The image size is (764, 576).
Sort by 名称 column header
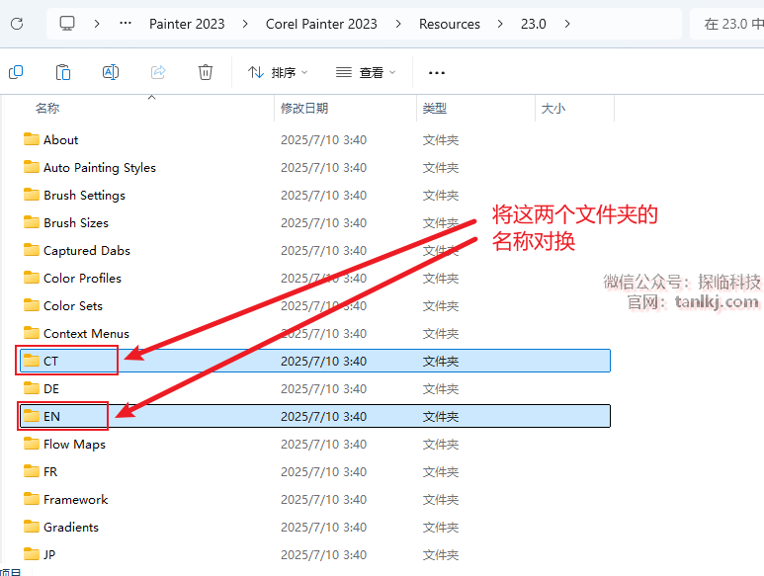pos(47,109)
